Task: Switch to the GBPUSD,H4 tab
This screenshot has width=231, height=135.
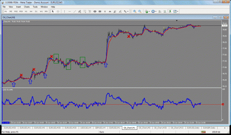Action: click(100, 128)
